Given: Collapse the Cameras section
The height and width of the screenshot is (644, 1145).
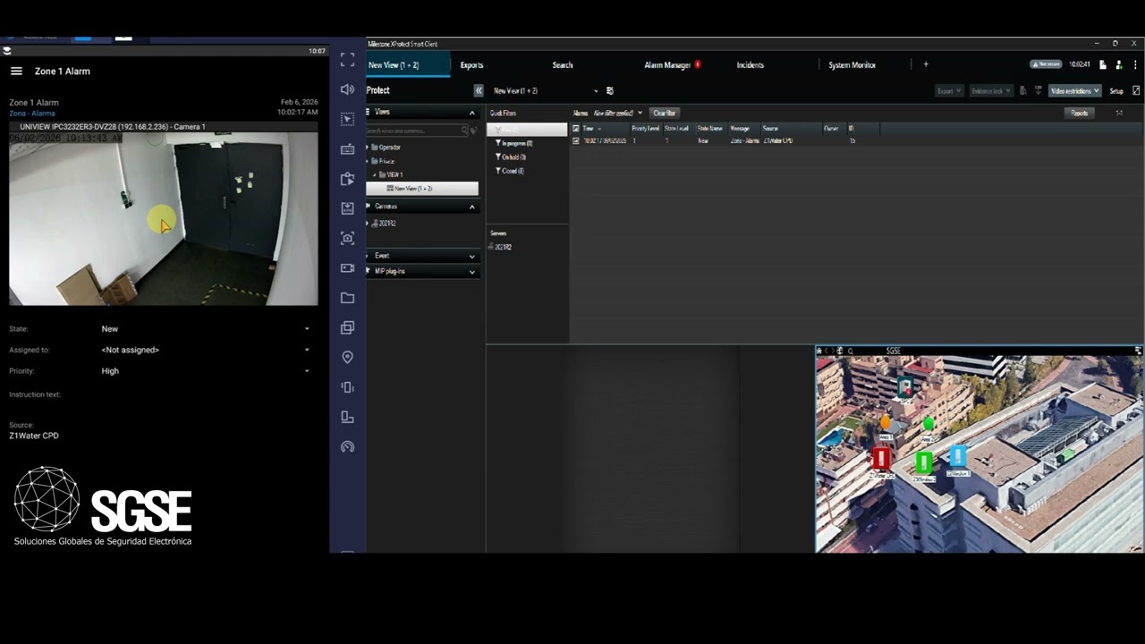Looking at the screenshot, I should (x=472, y=207).
